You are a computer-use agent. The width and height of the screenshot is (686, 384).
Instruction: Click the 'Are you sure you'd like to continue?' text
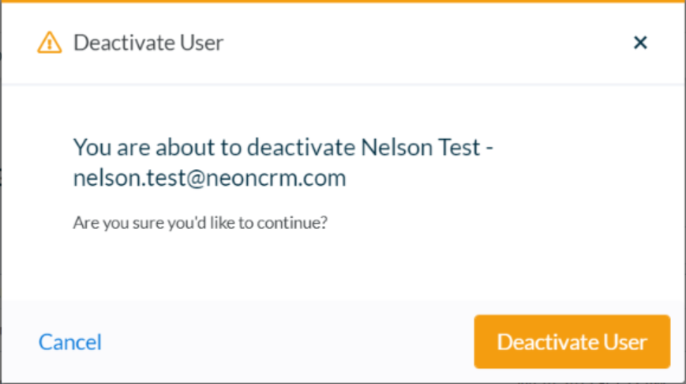point(200,223)
